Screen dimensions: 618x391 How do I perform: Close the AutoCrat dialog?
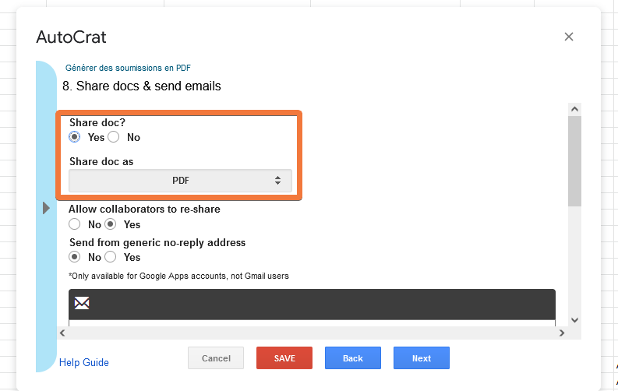click(569, 37)
